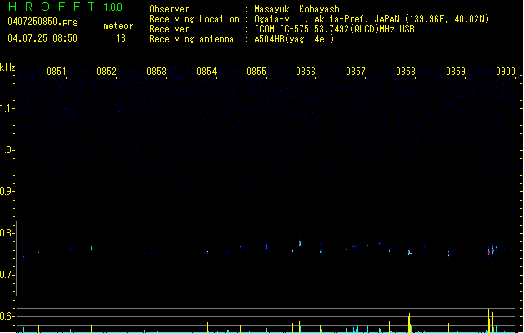This screenshot has height=333, width=524.
Task: Click observer name Masayuki Kobayashi
Action: (x=299, y=9)
